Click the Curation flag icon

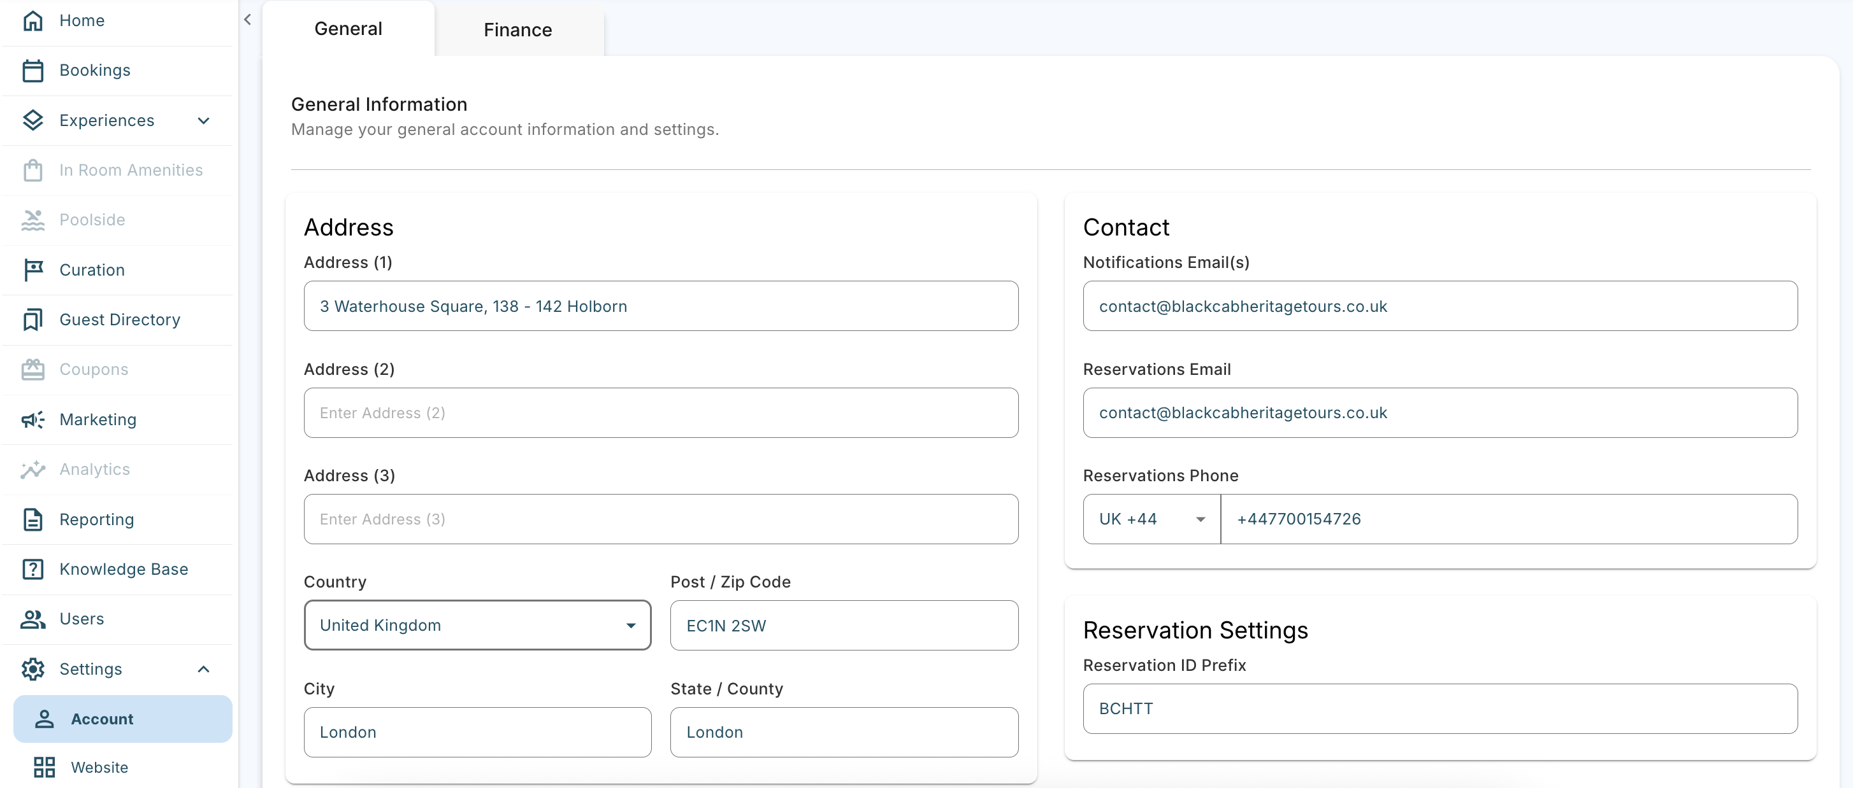coord(33,270)
